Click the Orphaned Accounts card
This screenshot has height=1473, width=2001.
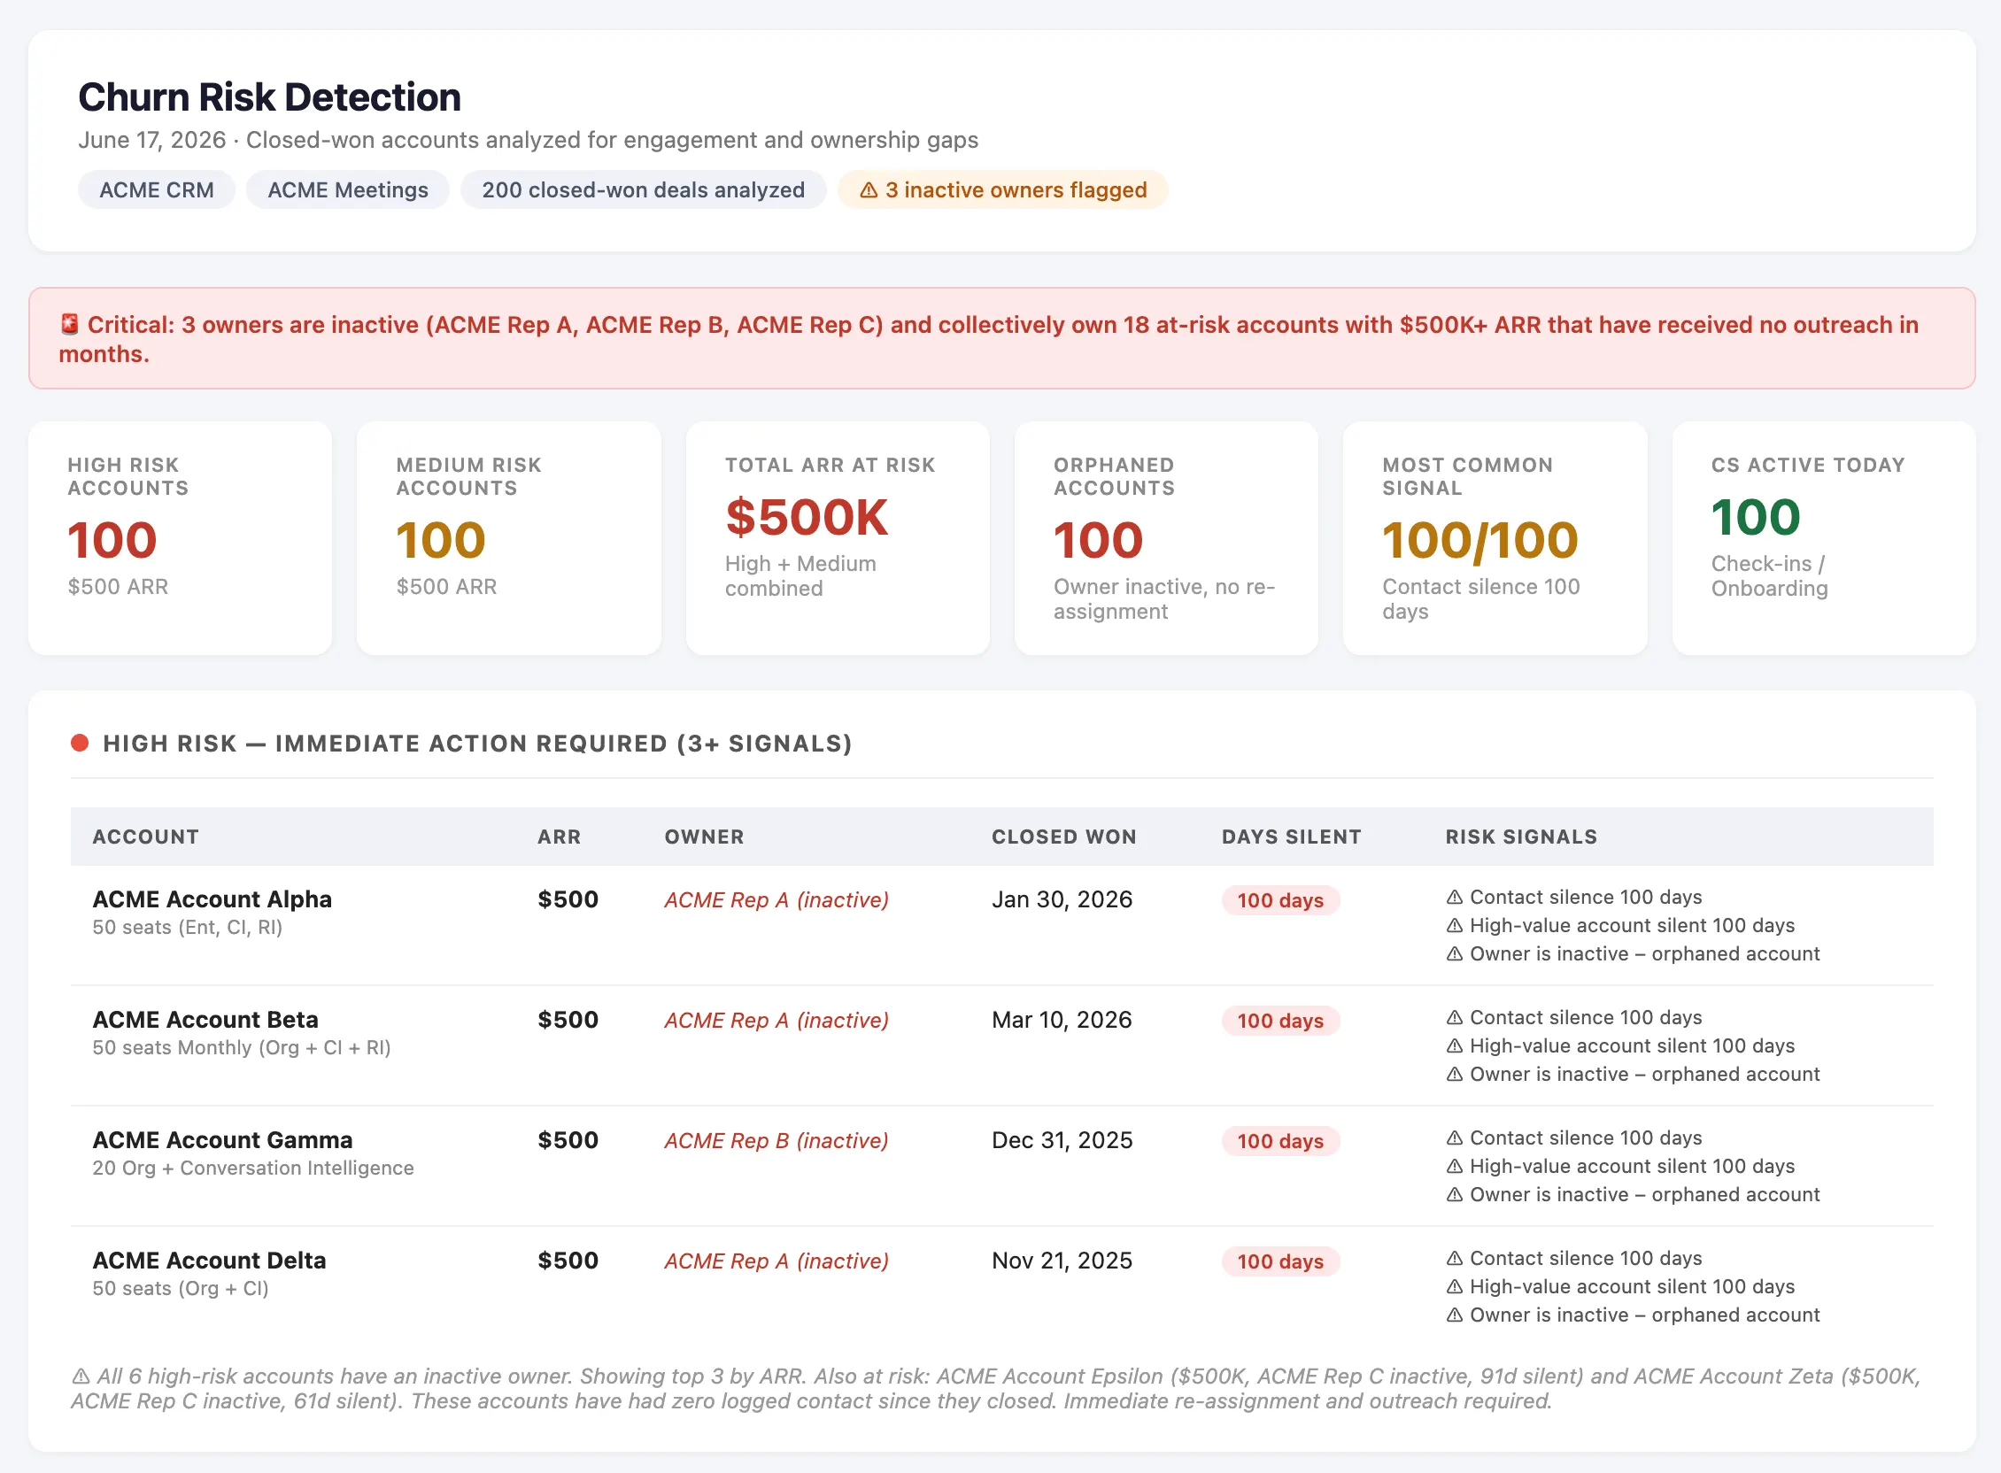[1166, 538]
